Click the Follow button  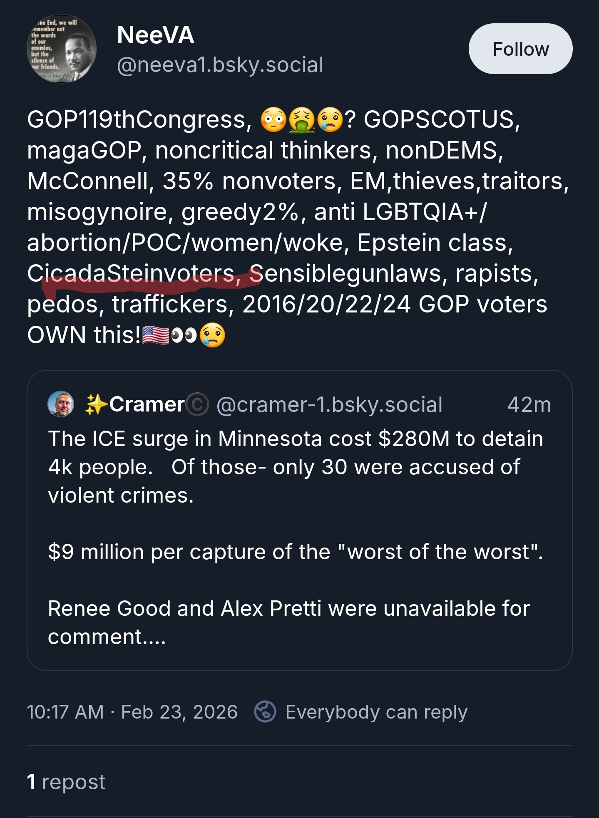click(x=520, y=49)
